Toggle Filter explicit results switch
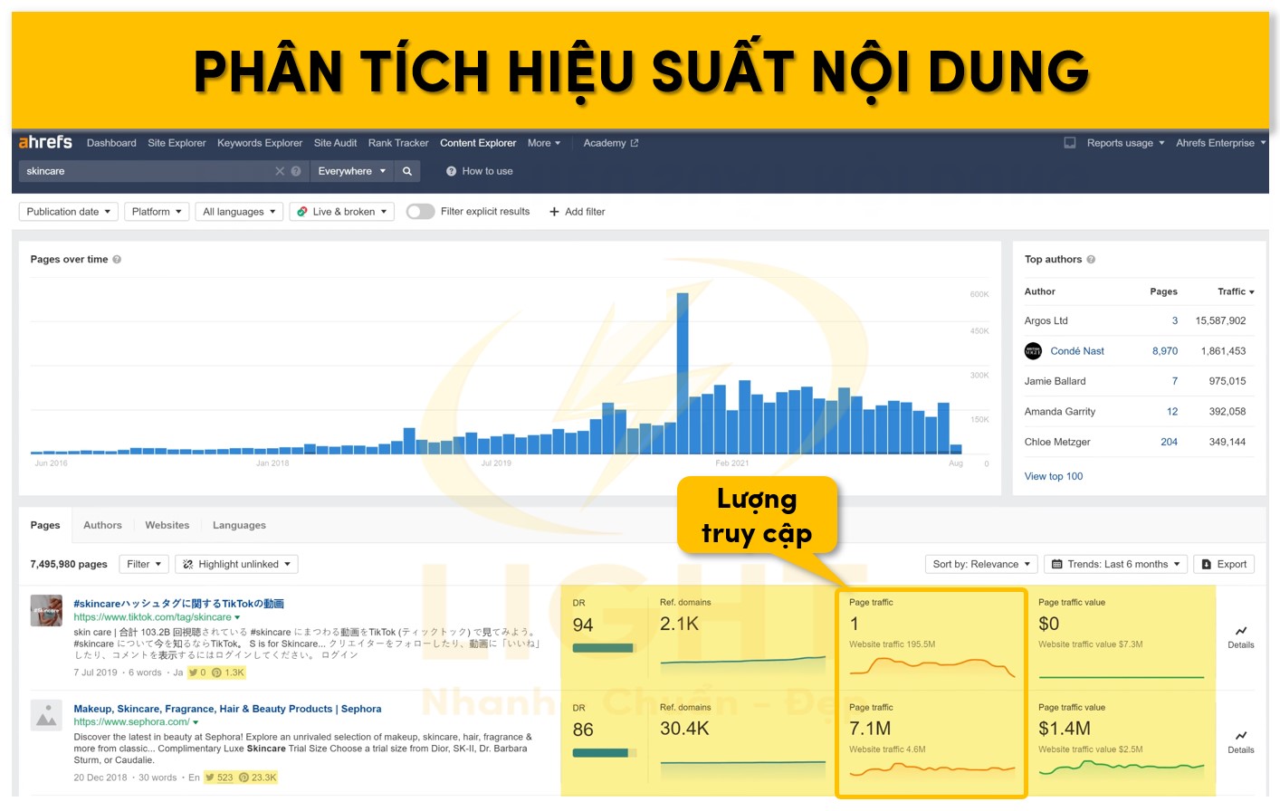 (420, 212)
